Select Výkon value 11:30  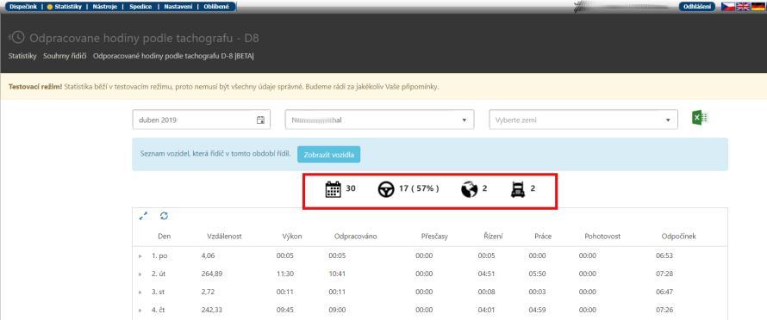284,274
